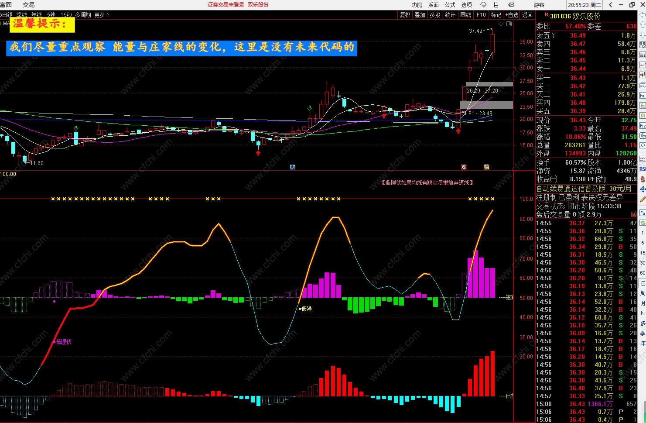Expand the 卖五 order book depth arrow
The height and width of the screenshot is (423, 646).
[554, 35]
